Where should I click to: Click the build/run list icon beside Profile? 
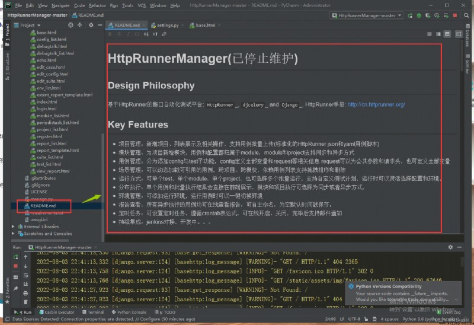[x=446, y=15]
